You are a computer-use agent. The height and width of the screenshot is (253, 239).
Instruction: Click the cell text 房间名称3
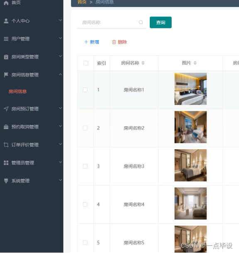click(x=134, y=166)
